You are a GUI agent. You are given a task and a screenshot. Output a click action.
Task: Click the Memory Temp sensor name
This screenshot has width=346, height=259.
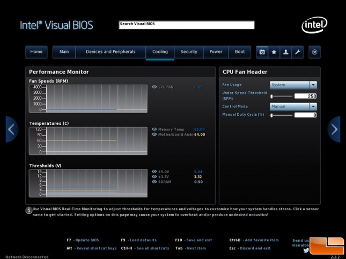click(171, 130)
